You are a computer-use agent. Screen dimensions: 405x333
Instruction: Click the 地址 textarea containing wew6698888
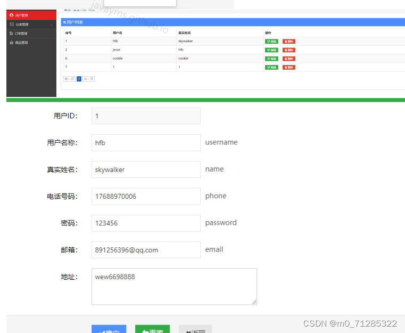pos(175,287)
